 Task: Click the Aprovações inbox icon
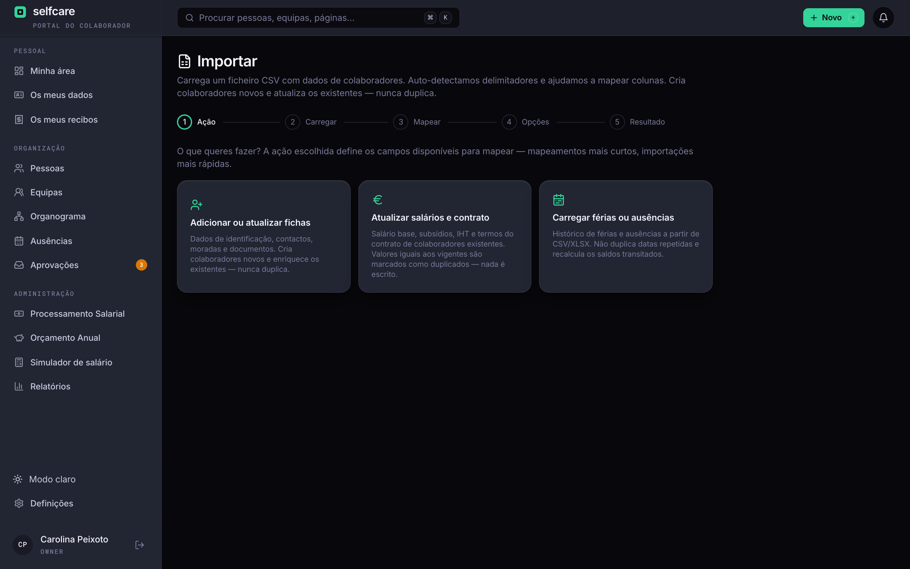tap(19, 265)
